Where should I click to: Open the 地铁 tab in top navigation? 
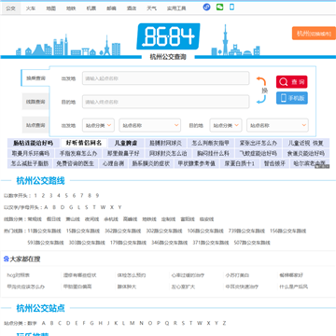(71, 8)
